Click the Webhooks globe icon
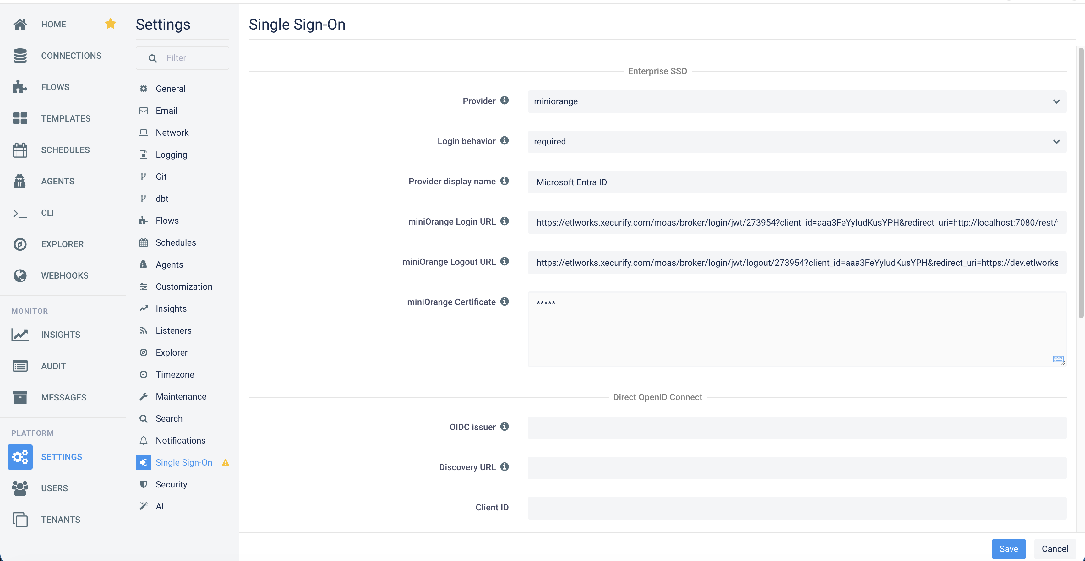 tap(20, 275)
